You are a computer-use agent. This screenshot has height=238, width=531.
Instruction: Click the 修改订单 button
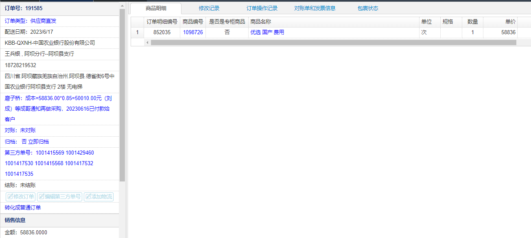[x=21, y=197]
